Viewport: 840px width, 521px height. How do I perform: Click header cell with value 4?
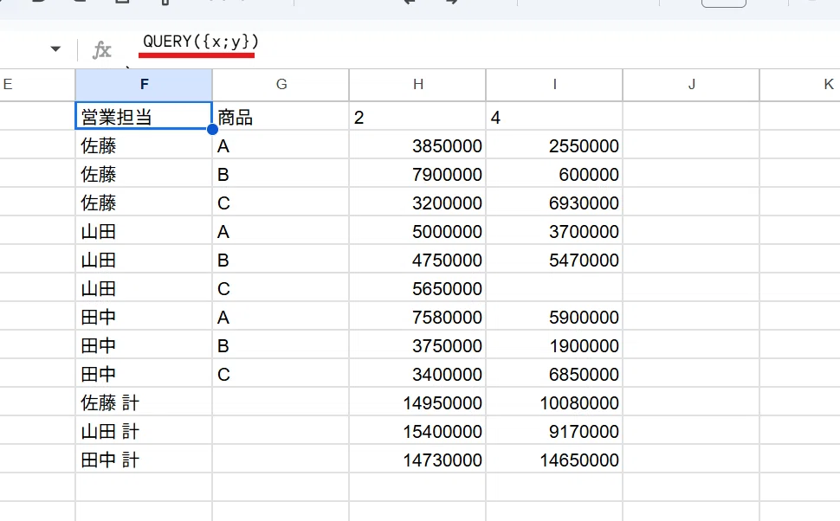554,116
